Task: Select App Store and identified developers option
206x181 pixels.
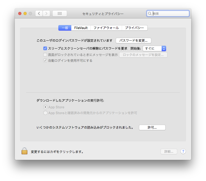Action: click(45, 113)
